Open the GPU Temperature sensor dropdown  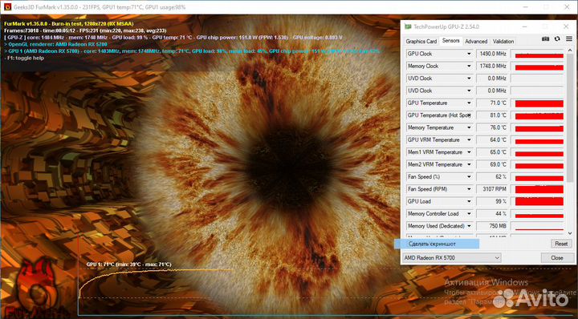[x=469, y=103]
